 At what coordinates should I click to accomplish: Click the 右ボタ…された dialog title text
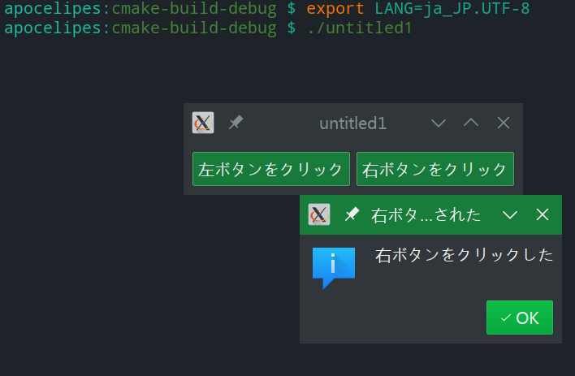click(426, 215)
